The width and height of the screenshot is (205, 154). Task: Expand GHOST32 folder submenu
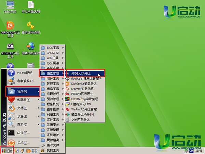click(52, 53)
